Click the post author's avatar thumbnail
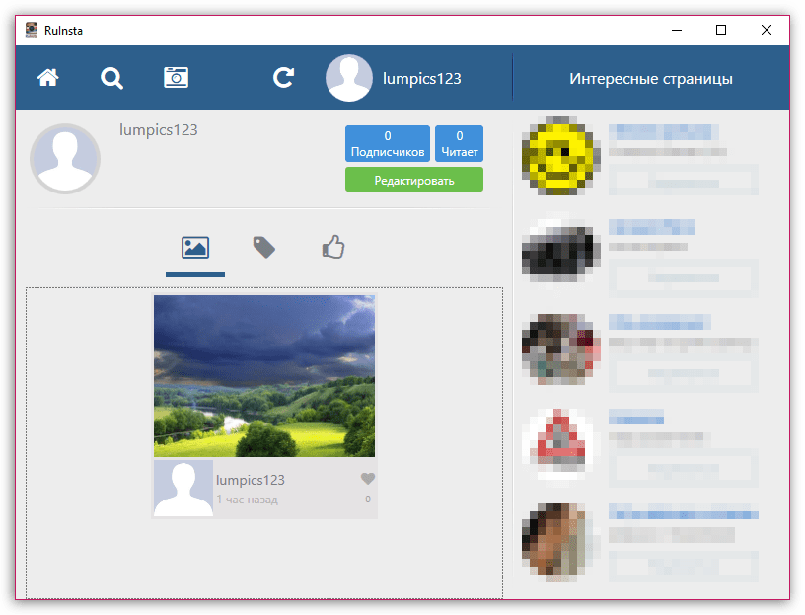Image resolution: width=805 pixels, height=615 pixels. (x=183, y=488)
